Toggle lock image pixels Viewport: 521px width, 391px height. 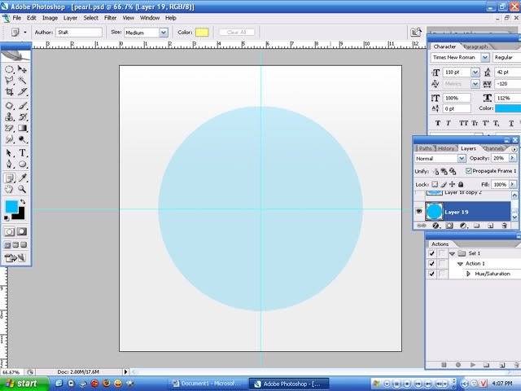point(444,184)
